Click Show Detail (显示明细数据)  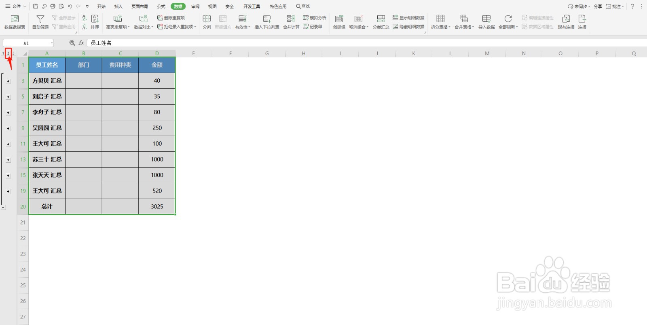click(x=408, y=18)
